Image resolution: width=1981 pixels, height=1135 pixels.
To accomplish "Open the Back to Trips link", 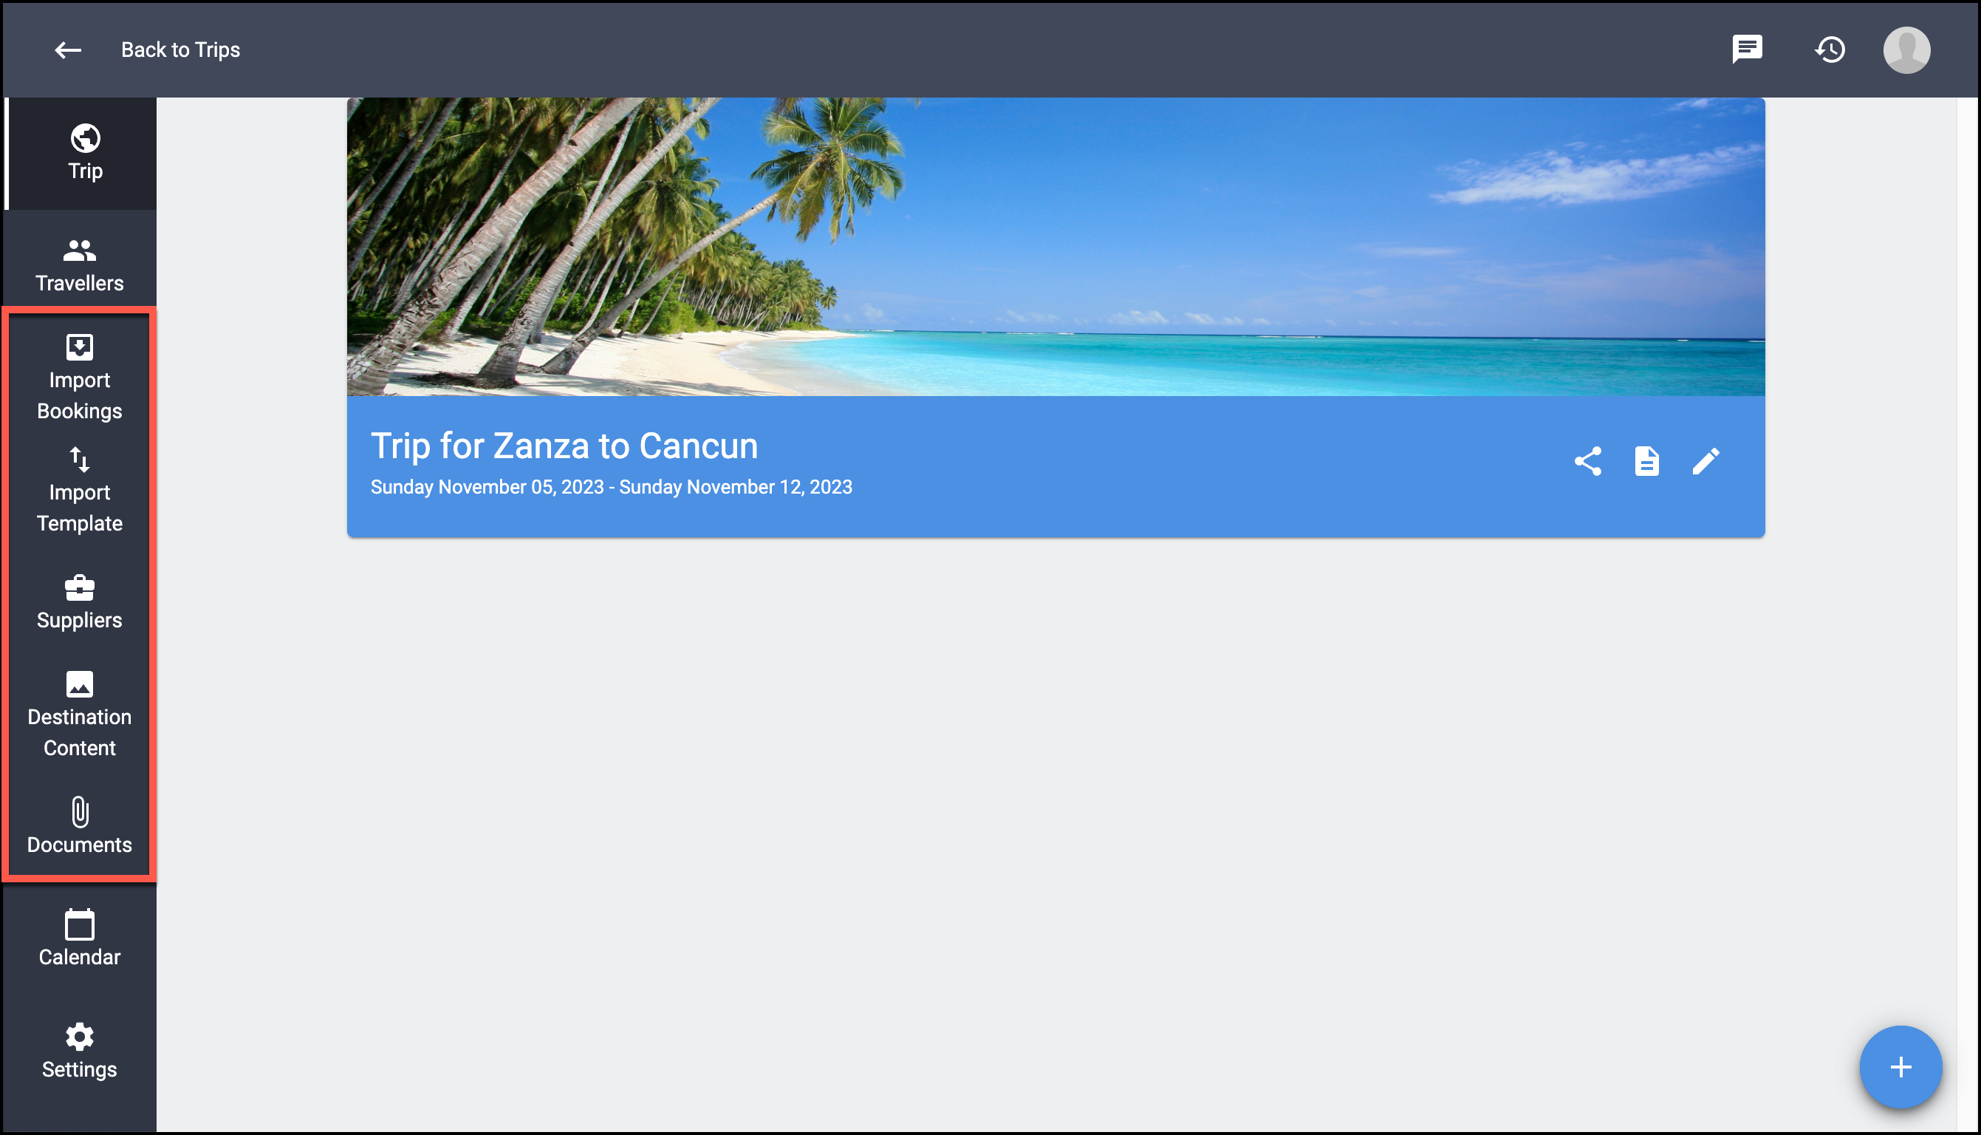I will click(180, 50).
